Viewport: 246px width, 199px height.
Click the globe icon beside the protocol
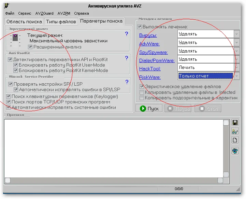(x=235, y=151)
